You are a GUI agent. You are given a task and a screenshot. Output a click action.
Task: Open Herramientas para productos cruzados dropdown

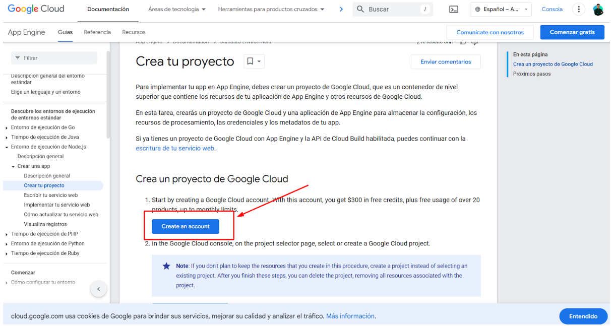[x=271, y=9]
